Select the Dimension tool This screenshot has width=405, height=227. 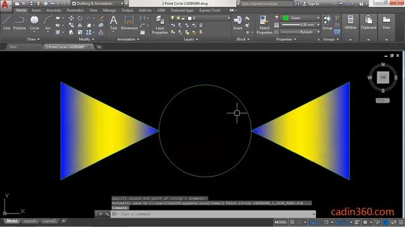tap(129, 23)
